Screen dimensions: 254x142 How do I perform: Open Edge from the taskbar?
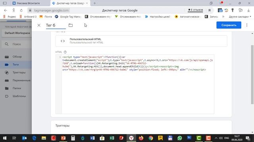pos(34,138)
